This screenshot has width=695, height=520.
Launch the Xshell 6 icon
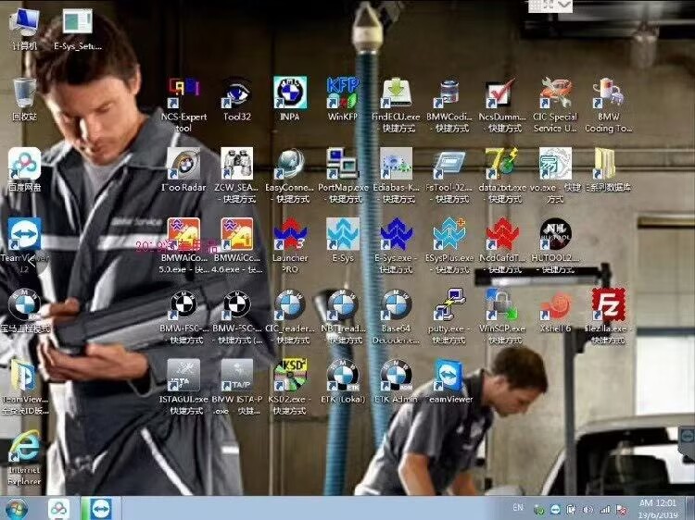pyautogui.click(x=555, y=304)
